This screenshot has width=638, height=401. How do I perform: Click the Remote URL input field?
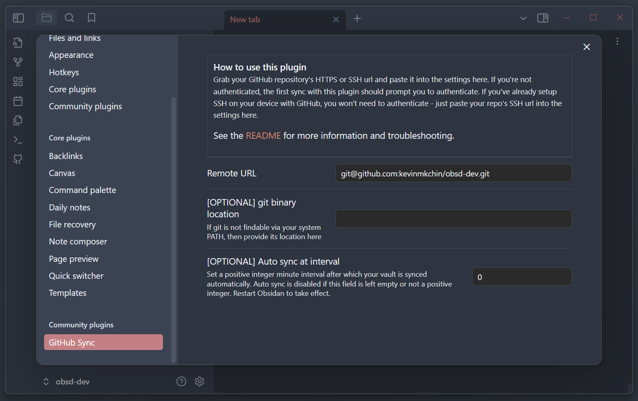454,173
